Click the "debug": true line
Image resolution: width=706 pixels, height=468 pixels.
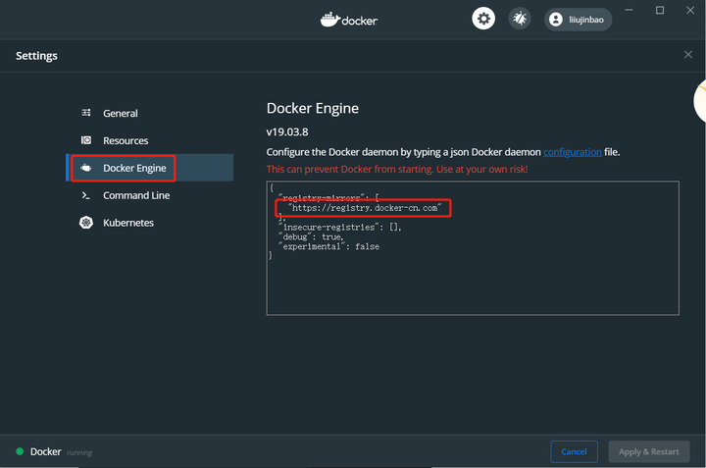point(311,236)
